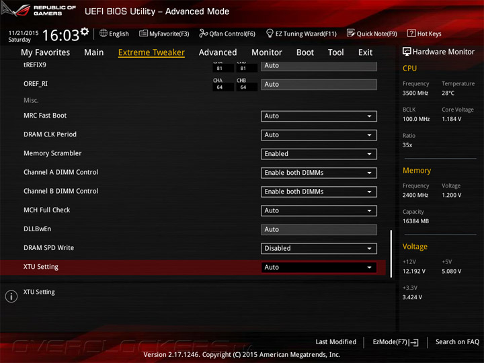Click the Hardware Monitor screen icon
The height and width of the screenshot is (363, 484).
(x=407, y=52)
